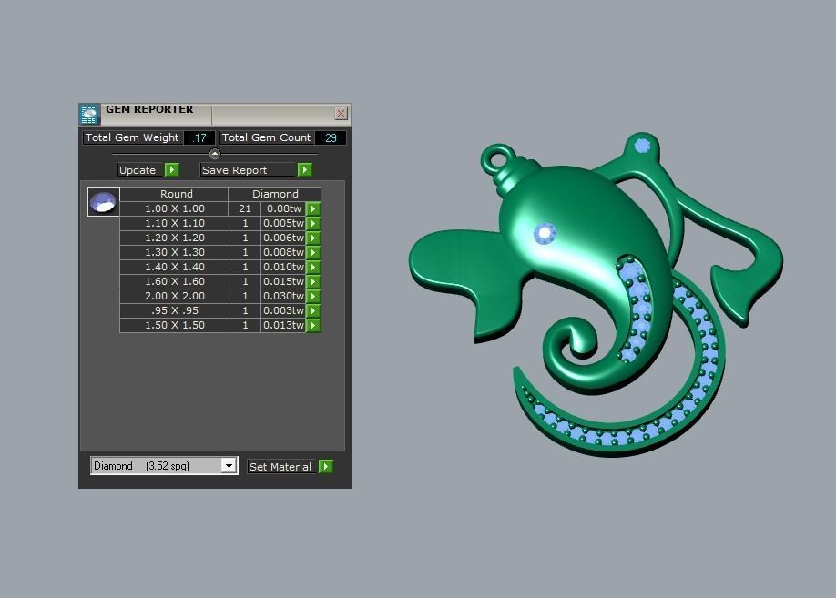Viewport: 836px width, 598px height.
Task: Click the 0.006tw weight cell
Action: (x=283, y=238)
